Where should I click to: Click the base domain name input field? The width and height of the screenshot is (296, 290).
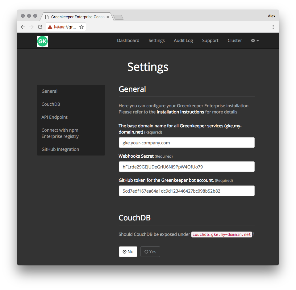pos(186,143)
